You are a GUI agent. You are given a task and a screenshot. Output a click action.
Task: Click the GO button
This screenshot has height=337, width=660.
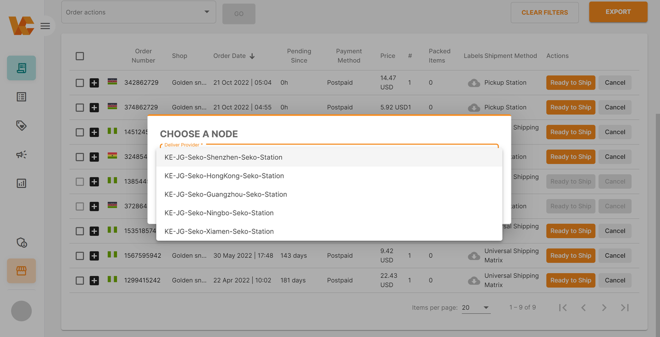(239, 14)
